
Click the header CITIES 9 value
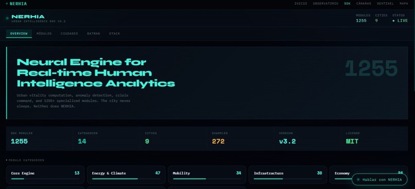click(376, 21)
